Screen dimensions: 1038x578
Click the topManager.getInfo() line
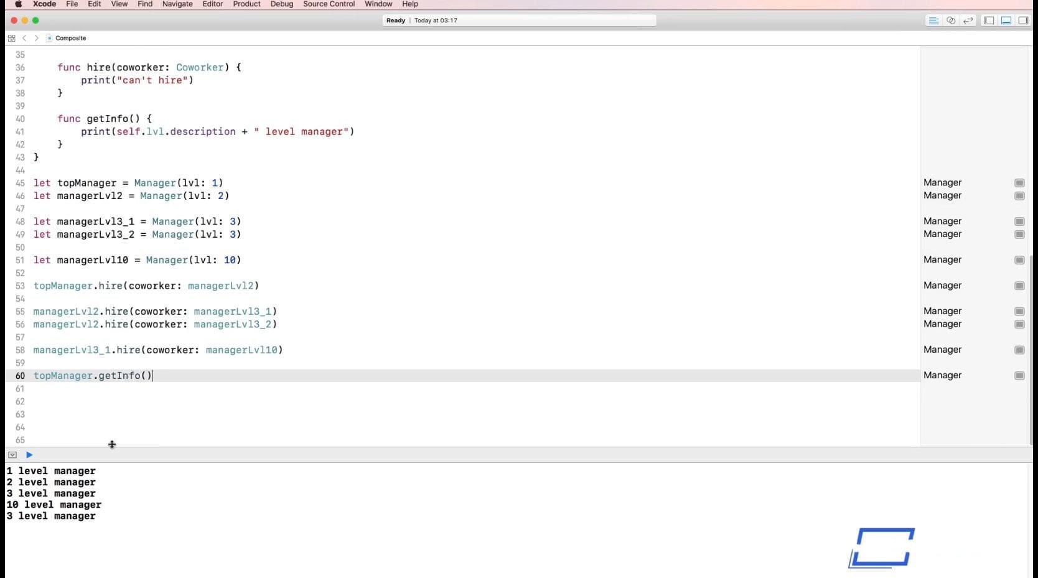(93, 376)
